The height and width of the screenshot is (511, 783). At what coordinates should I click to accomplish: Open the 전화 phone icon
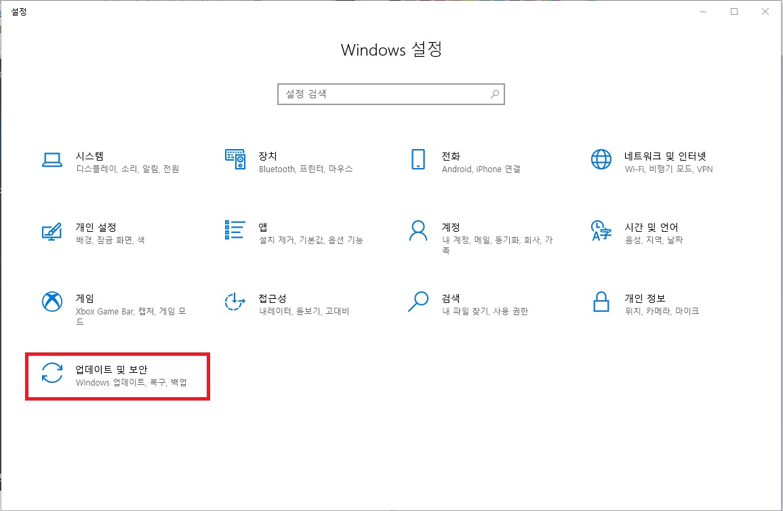418,159
